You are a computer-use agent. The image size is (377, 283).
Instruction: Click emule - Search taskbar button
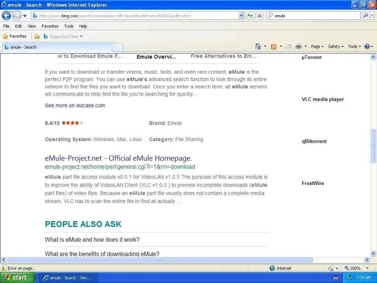tap(68, 278)
